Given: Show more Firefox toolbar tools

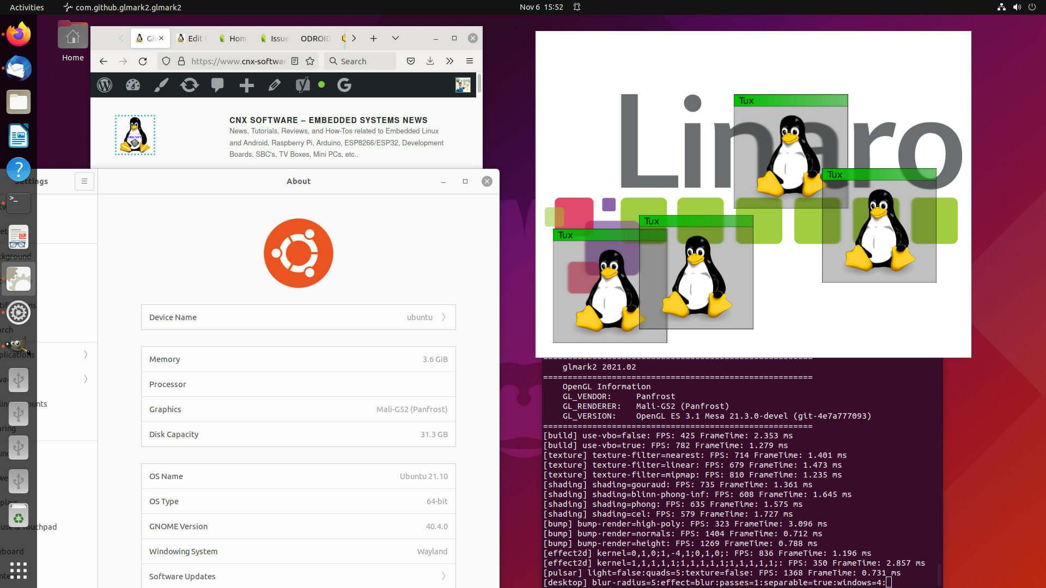Looking at the screenshot, I should click(449, 61).
